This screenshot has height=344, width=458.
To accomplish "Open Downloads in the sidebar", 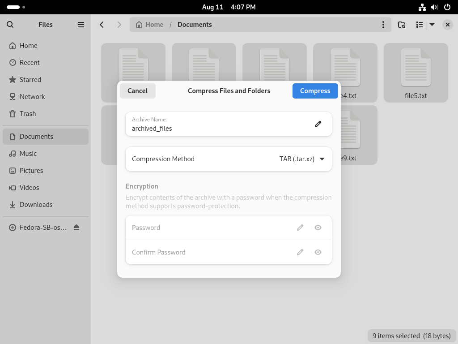I will [46, 204].
